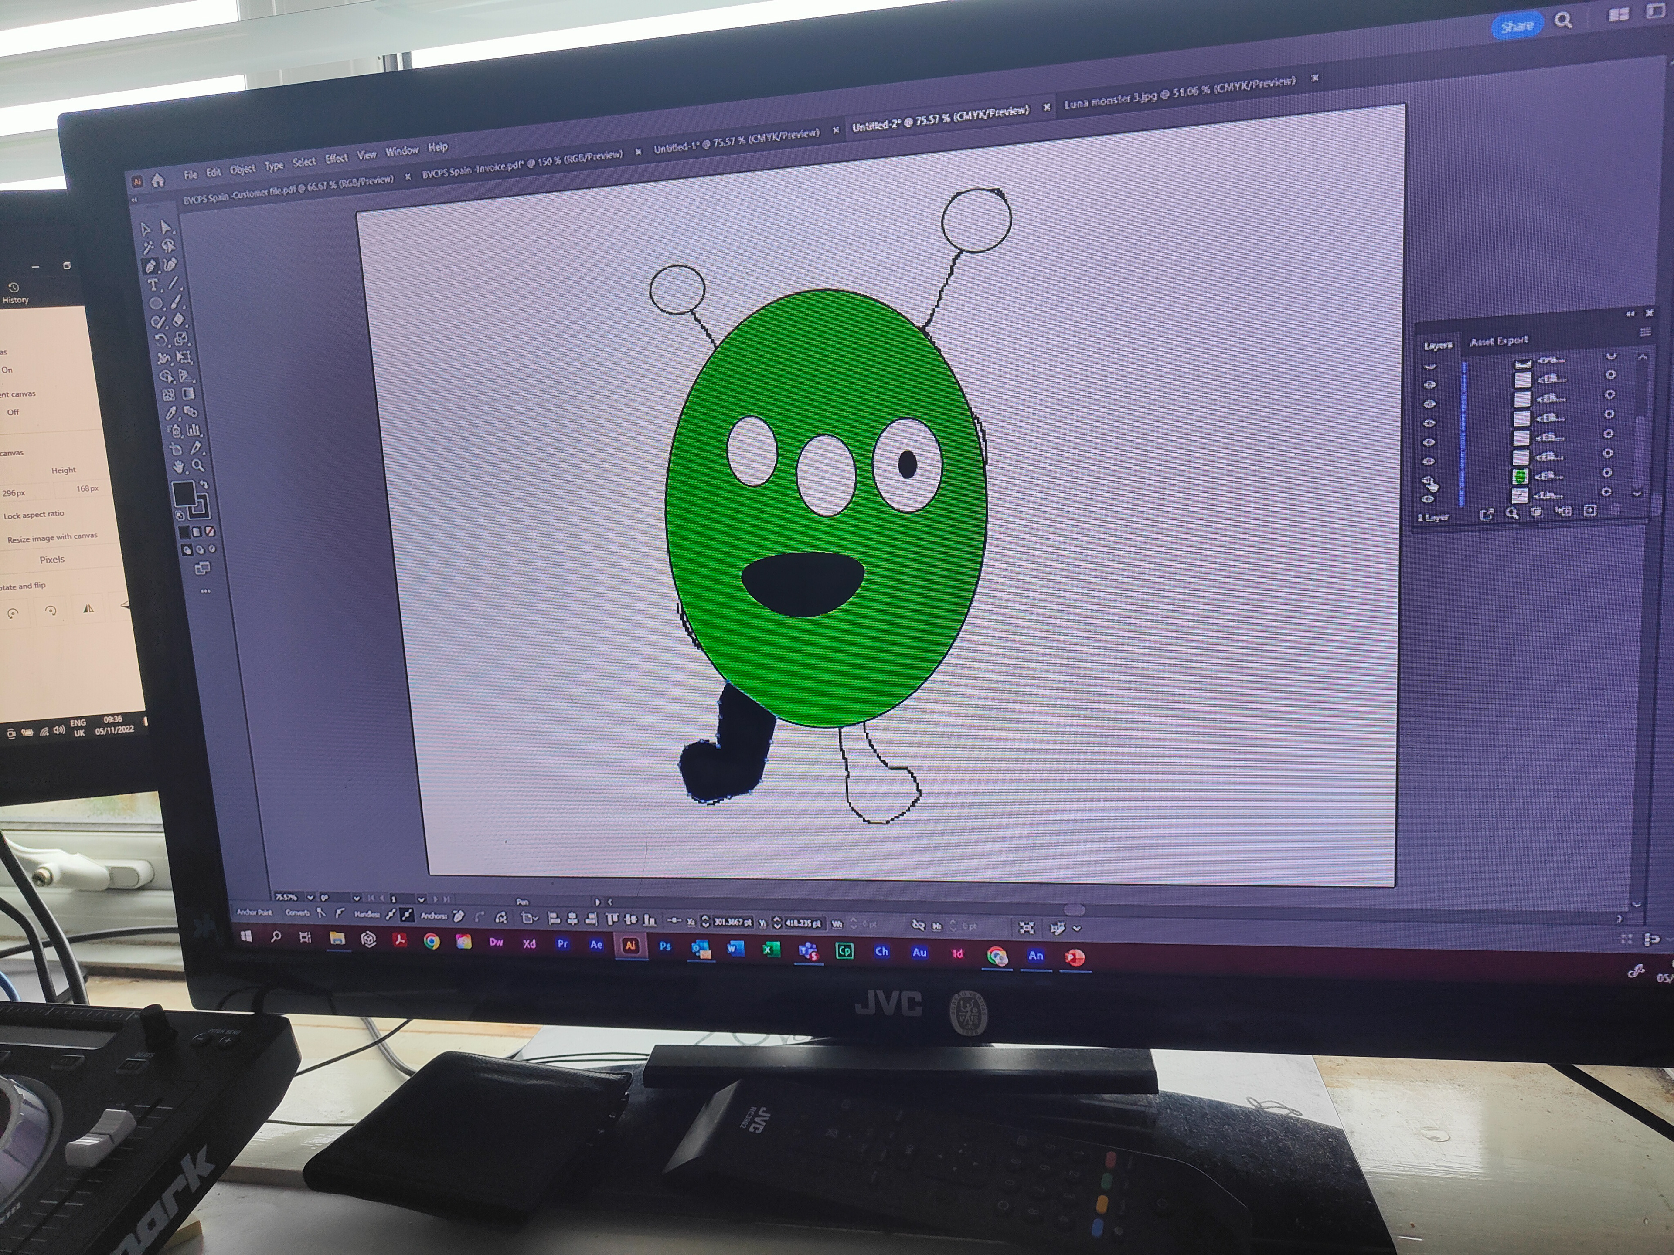This screenshot has width=1674, height=1255.
Task: Select the Eyedropper tool
Action: point(172,413)
